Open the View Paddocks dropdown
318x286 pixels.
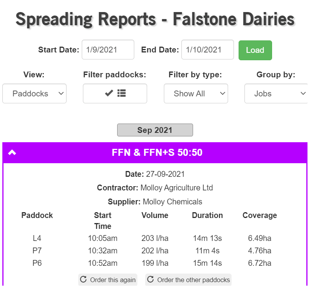[35, 94]
